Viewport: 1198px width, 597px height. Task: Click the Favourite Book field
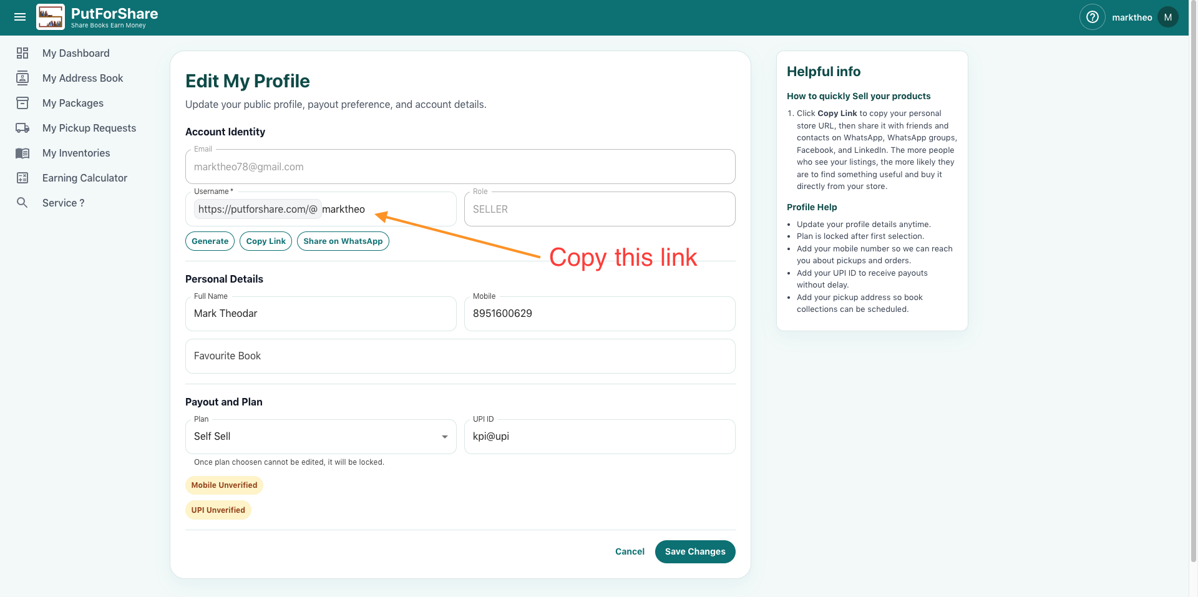point(460,356)
